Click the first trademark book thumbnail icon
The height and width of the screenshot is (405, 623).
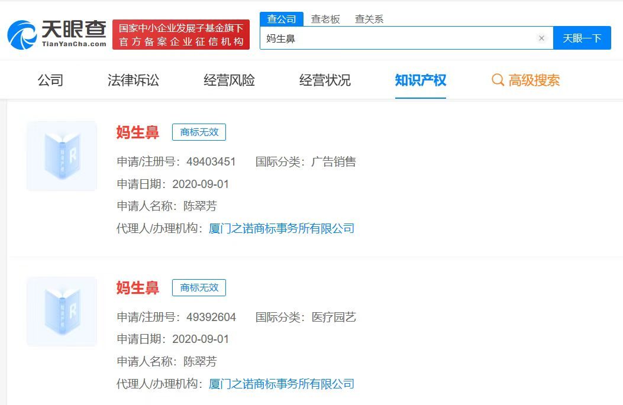[61, 155]
